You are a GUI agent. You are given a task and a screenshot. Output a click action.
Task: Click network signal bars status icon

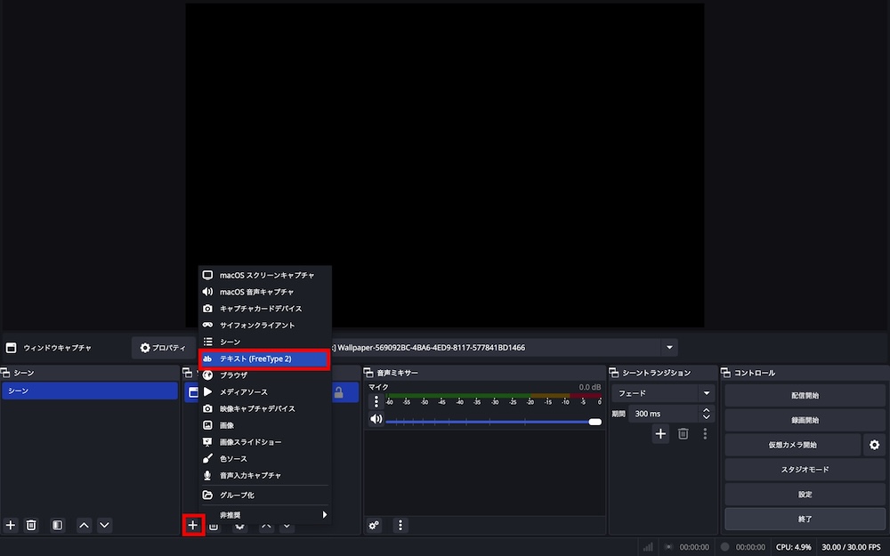tap(648, 547)
